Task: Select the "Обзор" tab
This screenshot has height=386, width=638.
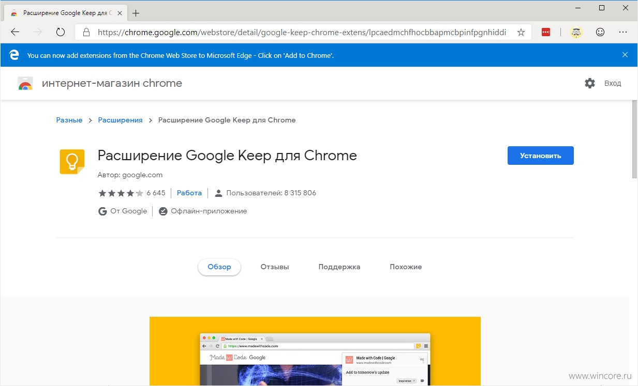Action: click(x=219, y=267)
